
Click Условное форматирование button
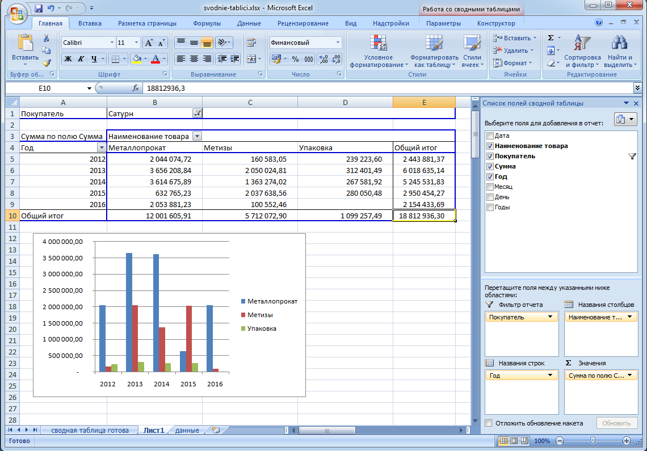click(379, 52)
